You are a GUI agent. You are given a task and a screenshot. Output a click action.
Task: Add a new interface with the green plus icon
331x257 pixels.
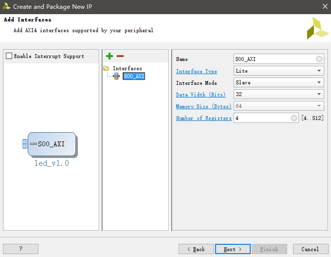pyautogui.click(x=110, y=56)
